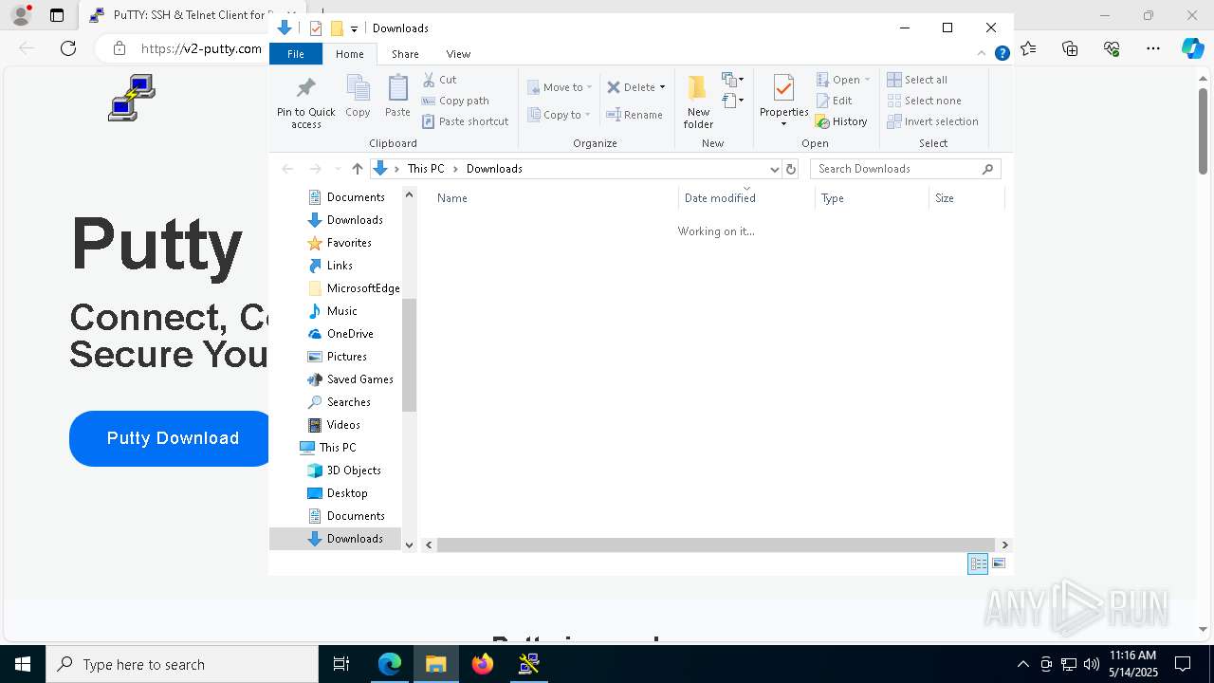Click Delete red X button
The image size is (1214, 683).
click(631, 87)
